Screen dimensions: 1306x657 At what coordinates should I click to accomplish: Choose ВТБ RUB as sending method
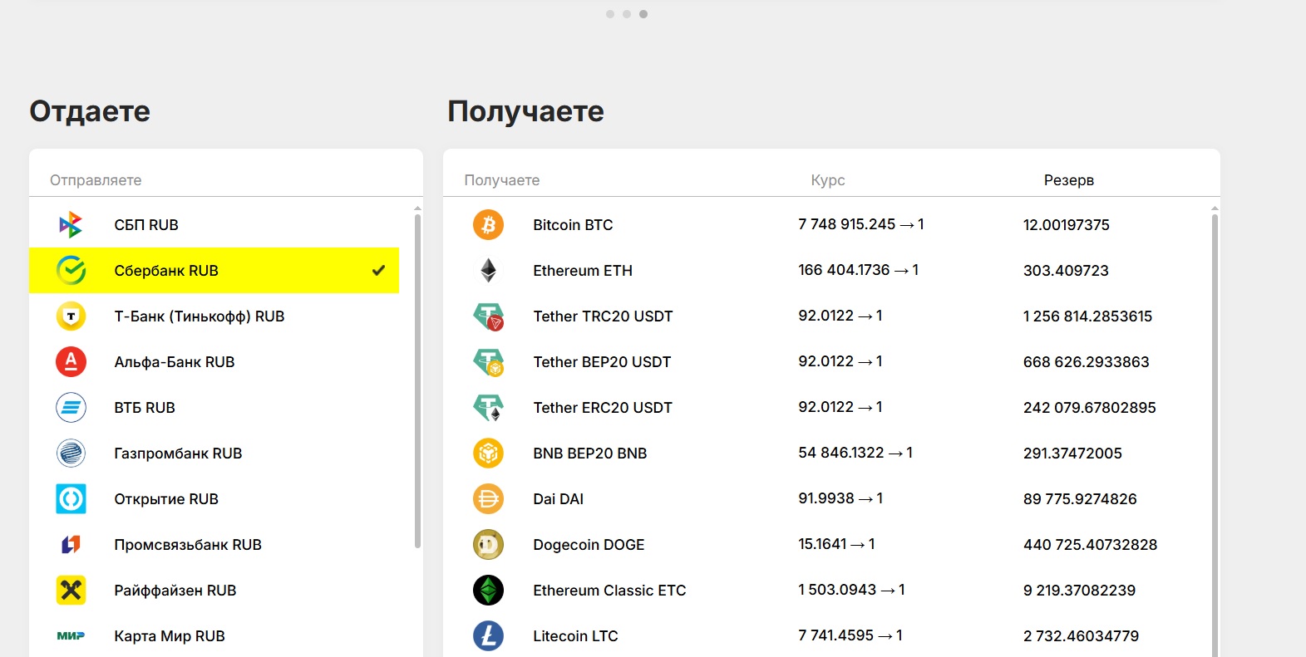pyautogui.click(x=145, y=408)
